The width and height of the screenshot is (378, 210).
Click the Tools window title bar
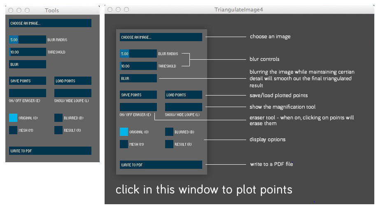(52, 10)
